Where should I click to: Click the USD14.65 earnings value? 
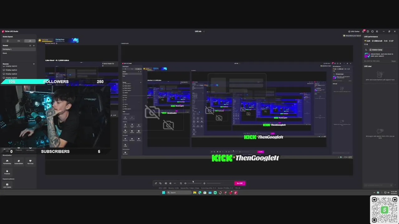(x=377, y=41)
